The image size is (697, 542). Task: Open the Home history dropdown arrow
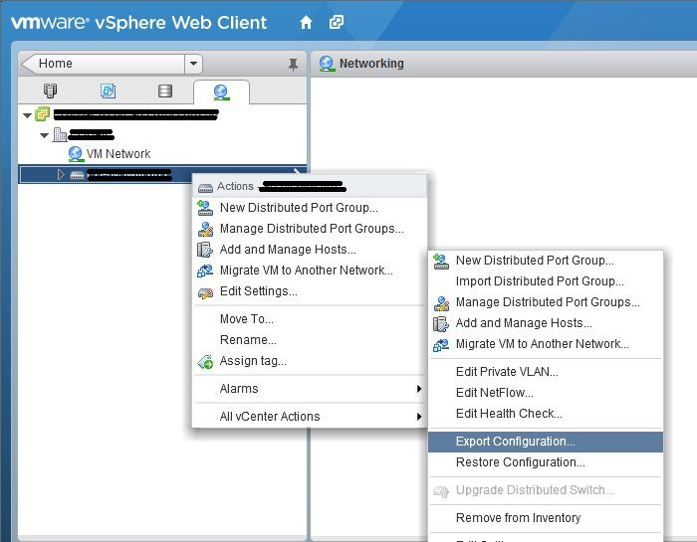[x=193, y=64]
